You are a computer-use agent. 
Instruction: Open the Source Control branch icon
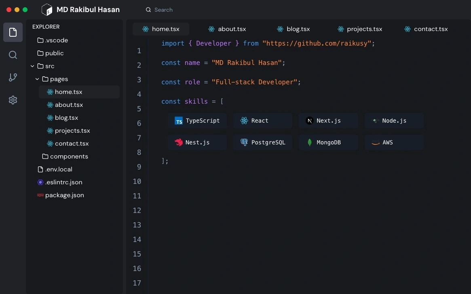(x=13, y=77)
